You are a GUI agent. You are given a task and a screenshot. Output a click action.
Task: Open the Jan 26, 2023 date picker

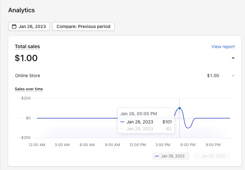[x=29, y=26]
